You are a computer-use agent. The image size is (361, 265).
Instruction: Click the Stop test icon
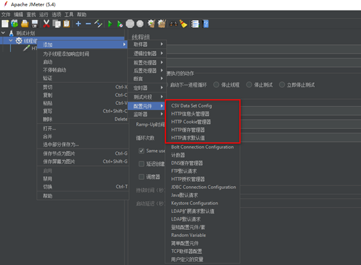pos(130,23)
